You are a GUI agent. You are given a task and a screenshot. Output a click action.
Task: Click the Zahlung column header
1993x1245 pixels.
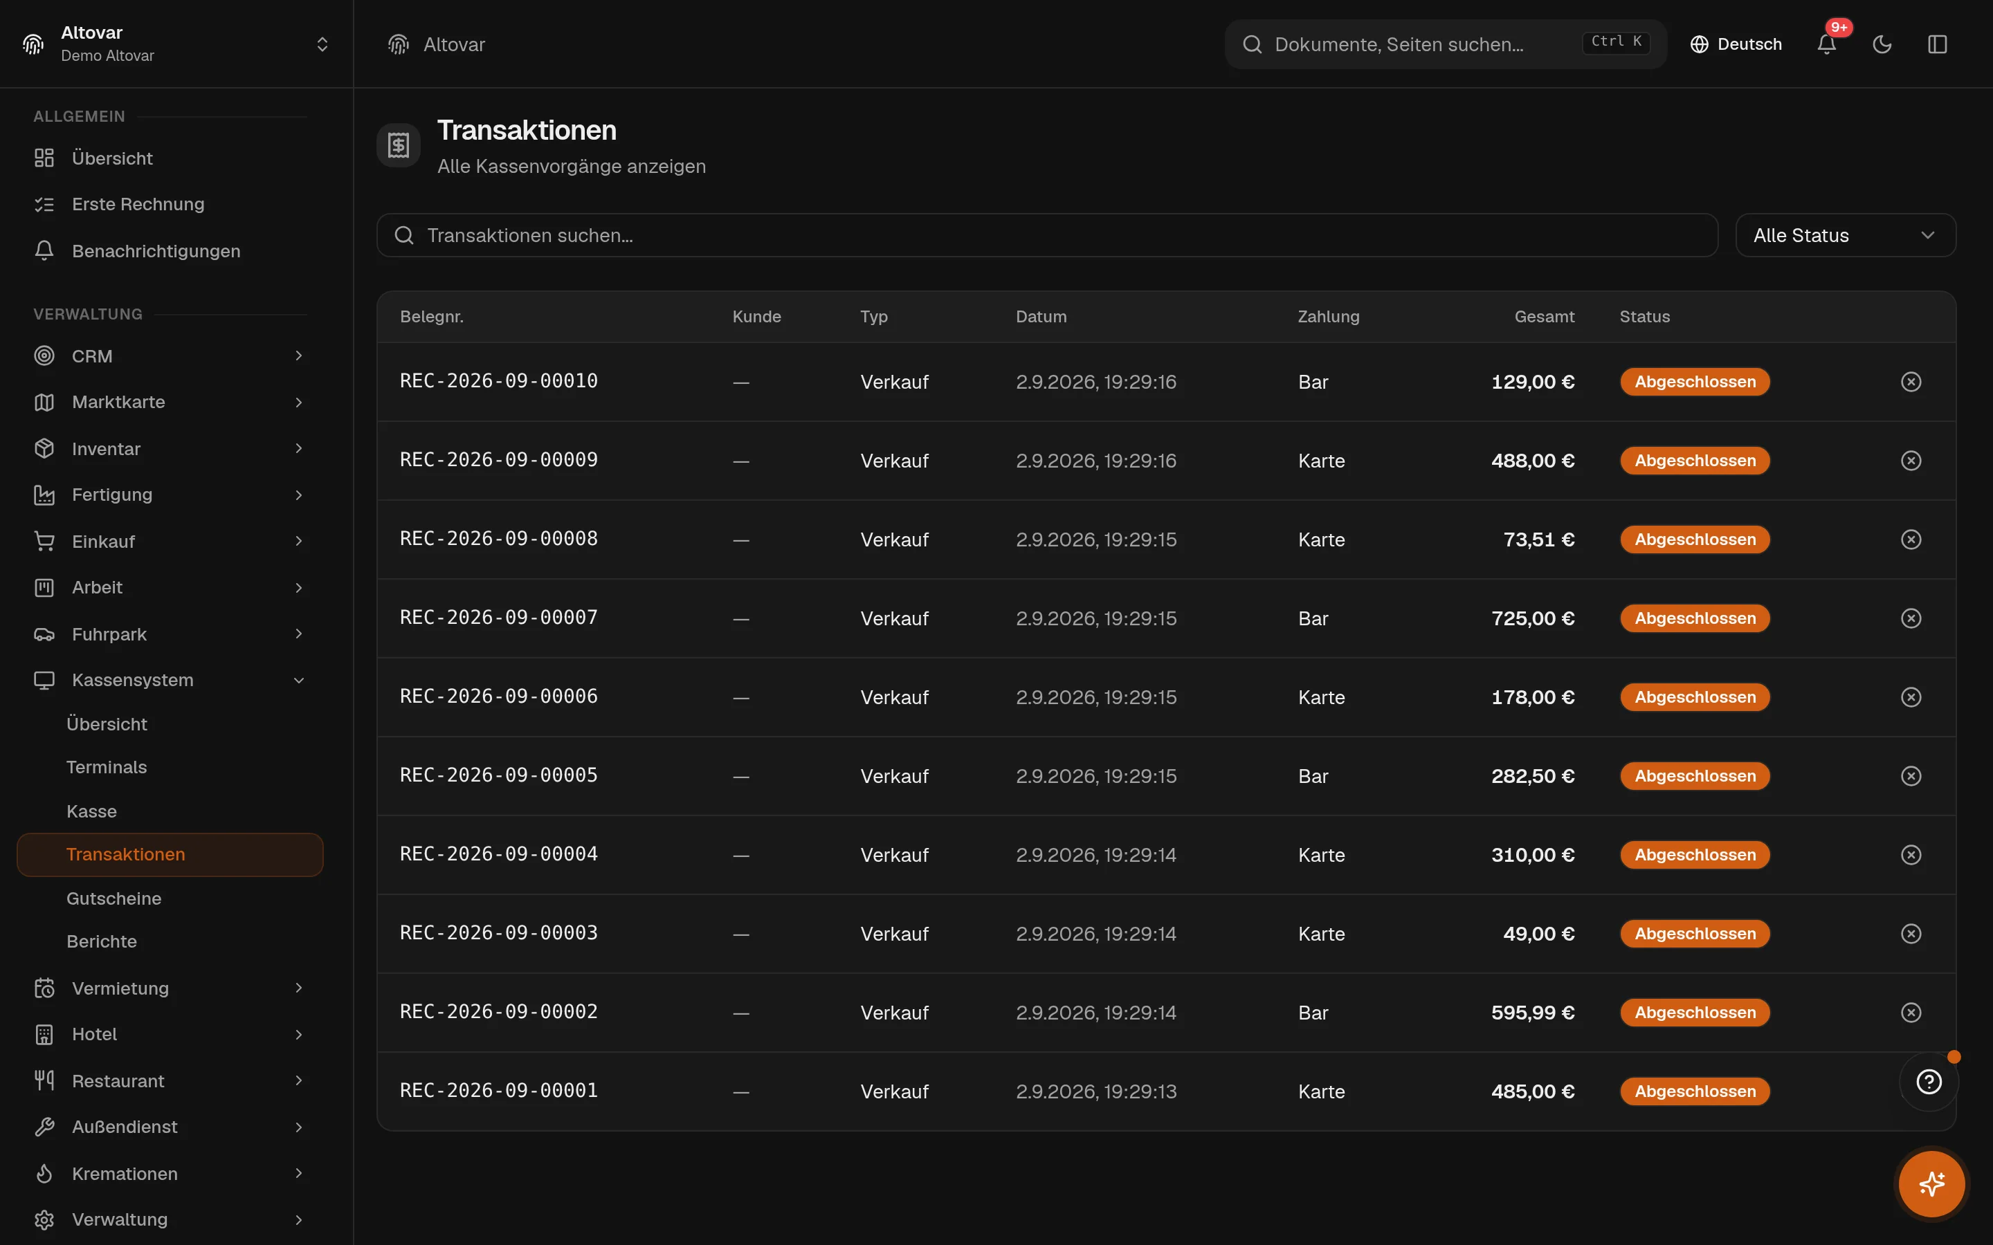(x=1329, y=317)
